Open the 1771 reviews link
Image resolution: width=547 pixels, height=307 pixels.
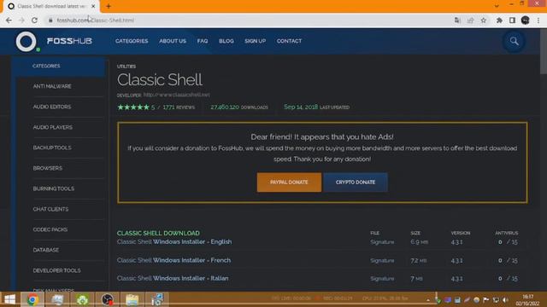179,107
